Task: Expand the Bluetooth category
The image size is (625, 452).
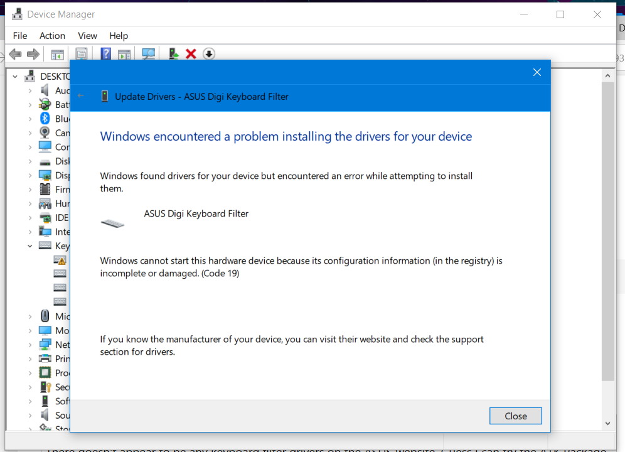Action: click(30, 119)
